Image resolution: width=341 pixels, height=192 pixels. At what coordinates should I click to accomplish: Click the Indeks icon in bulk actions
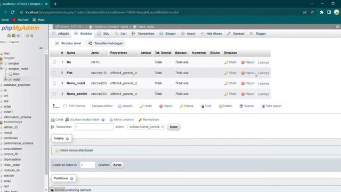[221, 106]
